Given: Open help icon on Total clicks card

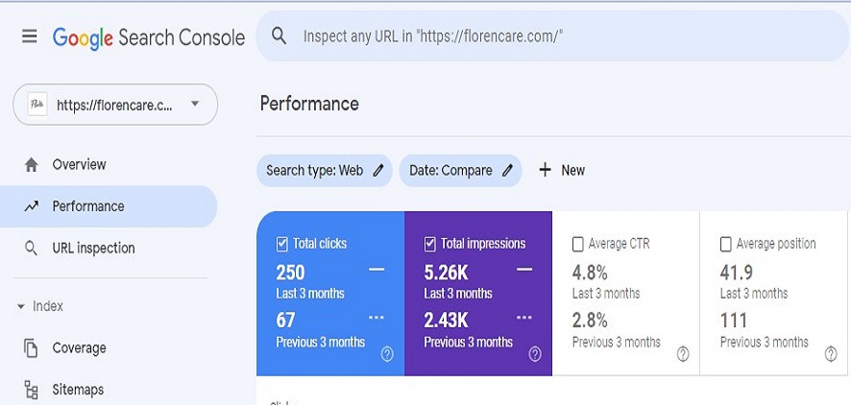Looking at the screenshot, I should click(387, 354).
